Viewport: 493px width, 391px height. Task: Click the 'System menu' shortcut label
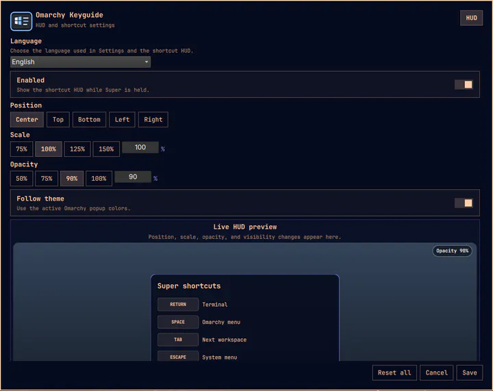click(220, 357)
